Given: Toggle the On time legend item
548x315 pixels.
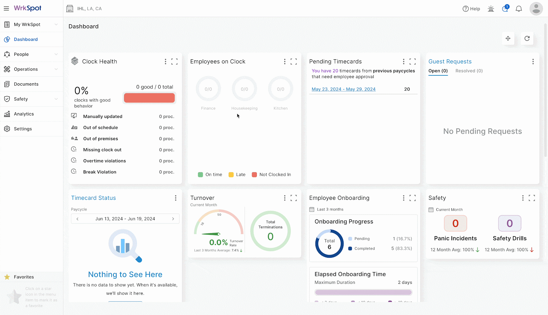Looking at the screenshot, I should pos(210,175).
